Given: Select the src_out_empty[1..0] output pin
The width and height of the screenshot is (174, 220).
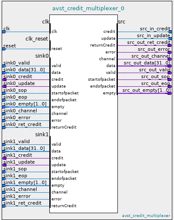Looking at the screenshot, I should 170,93.
